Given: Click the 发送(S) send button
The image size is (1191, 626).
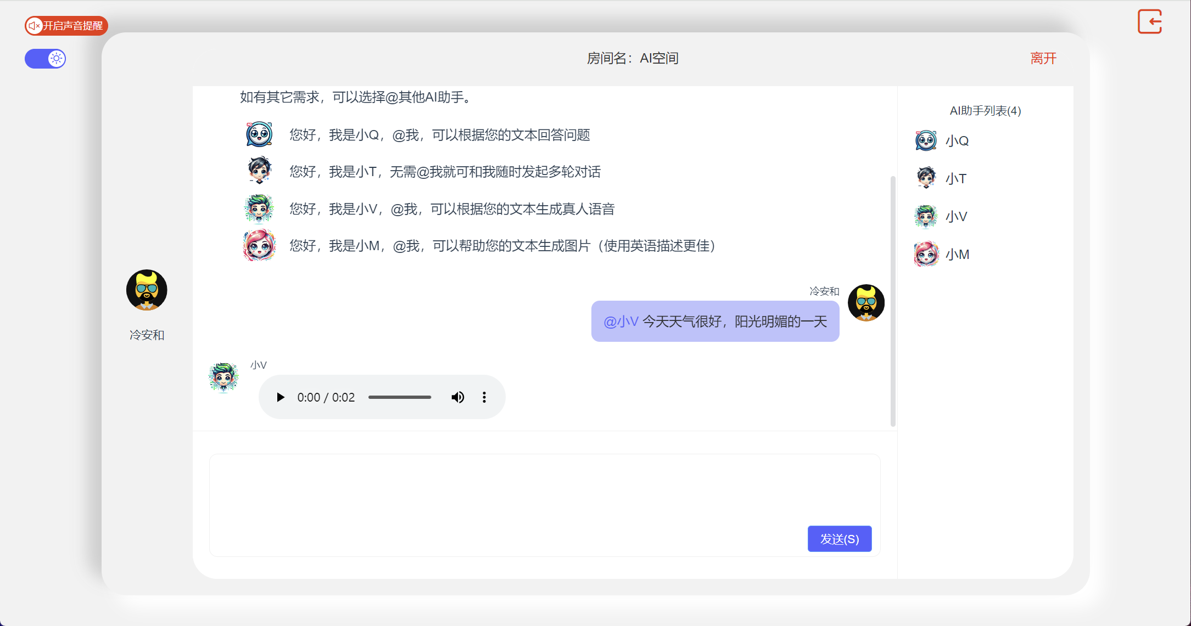Looking at the screenshot, I should coord(840,539).
